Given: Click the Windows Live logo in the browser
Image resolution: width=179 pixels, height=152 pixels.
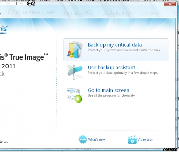Looking at the screenshot, I should pos(32,12).
